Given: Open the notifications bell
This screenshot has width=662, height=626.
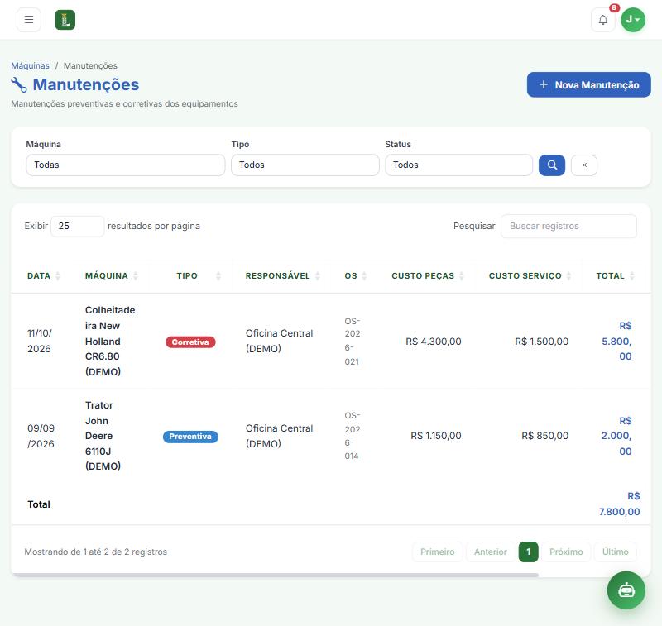Looking at the screenshot, I should (x=603, y=19).
